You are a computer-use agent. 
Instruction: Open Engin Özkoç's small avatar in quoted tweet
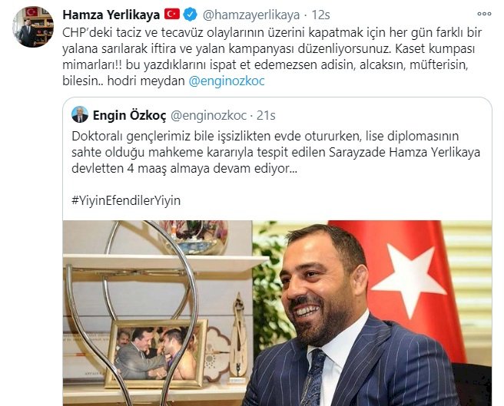[x=80, y=114]
